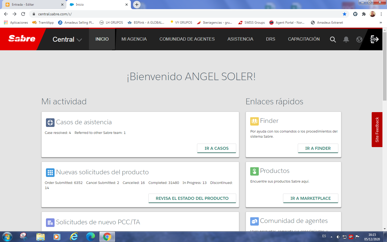Image resolution: width=387 pixels, height=242 pixels.
Task: Click REVISA EL ESTADO DEL PRODUCTO
Action: pos(192,198)
